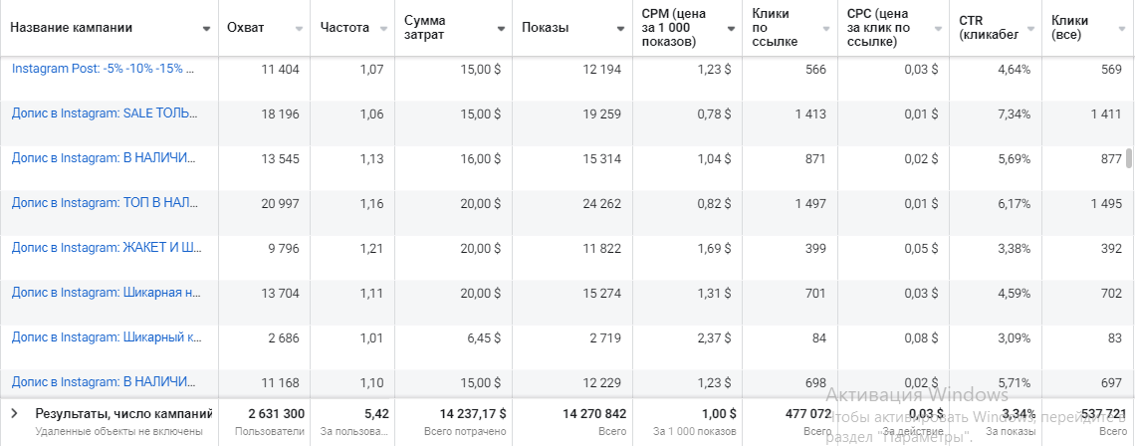The width and height of the screenshot is (1135, 446).
Task: Expand the Результаты, число кампаний row
Action: coord(14,413)
